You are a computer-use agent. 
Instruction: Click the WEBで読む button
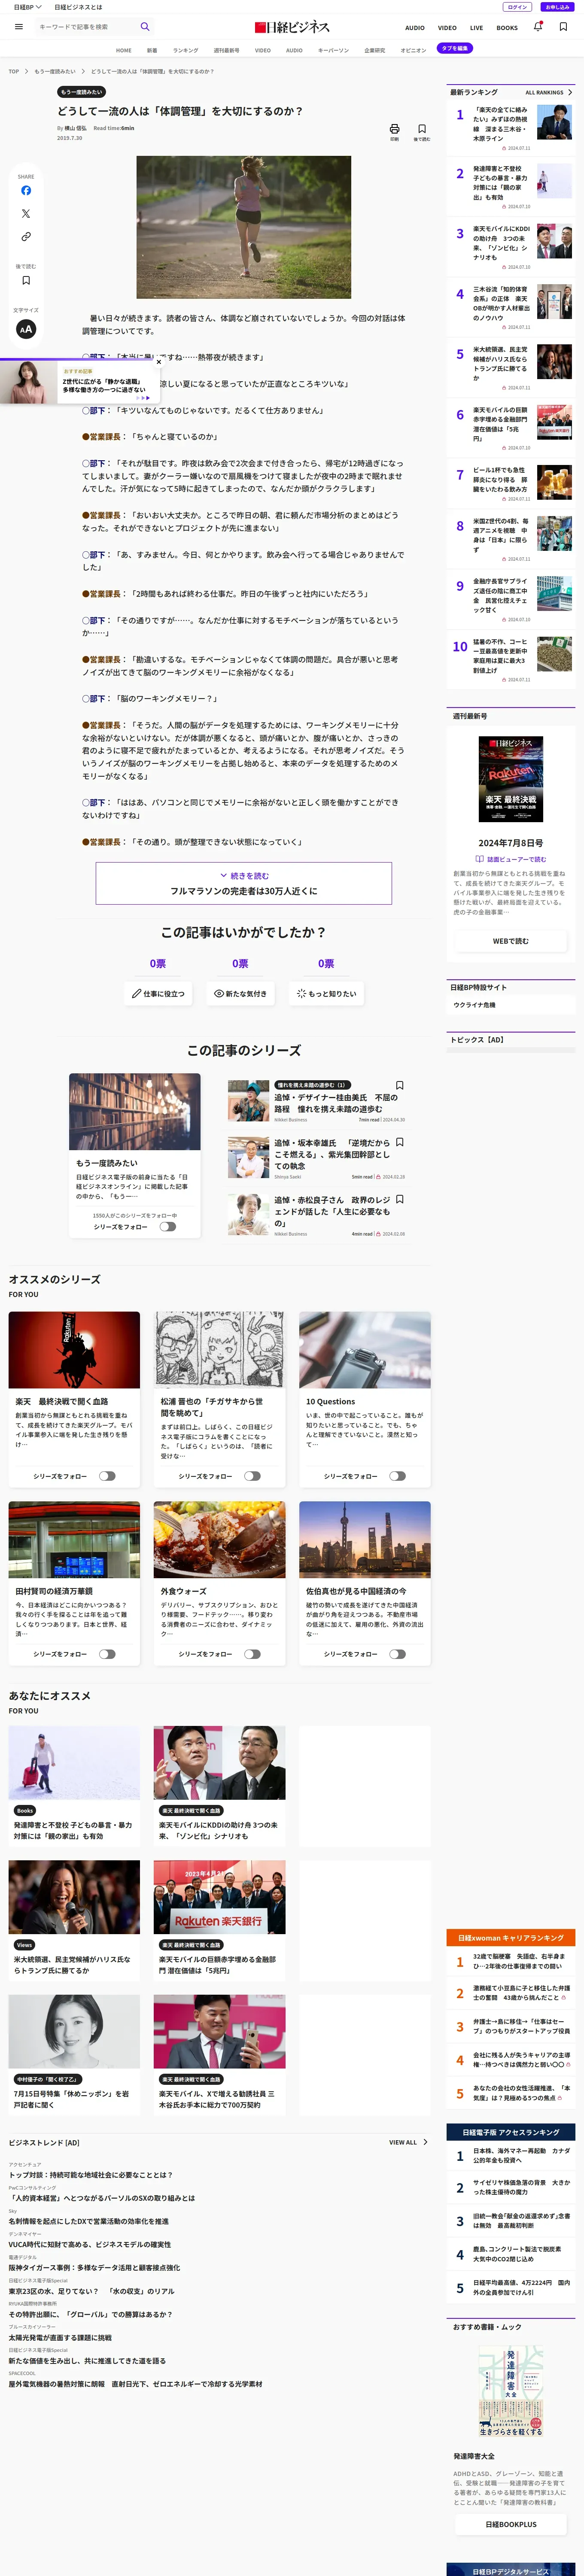tap(511, 941)
